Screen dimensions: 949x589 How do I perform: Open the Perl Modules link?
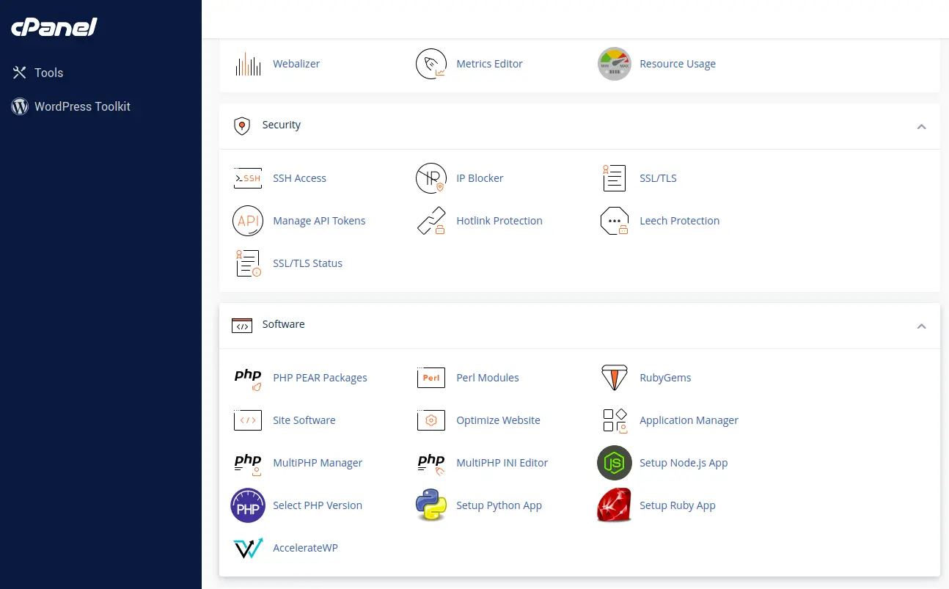[488, 378]
